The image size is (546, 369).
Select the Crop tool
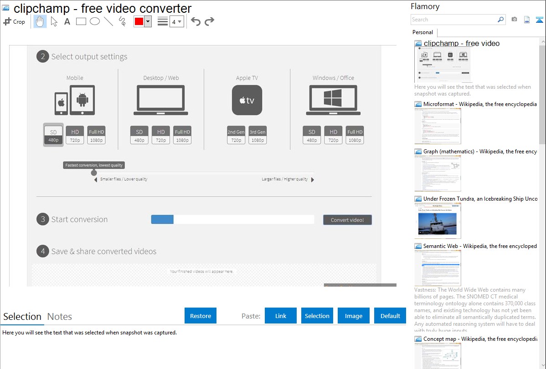point(14,21)
